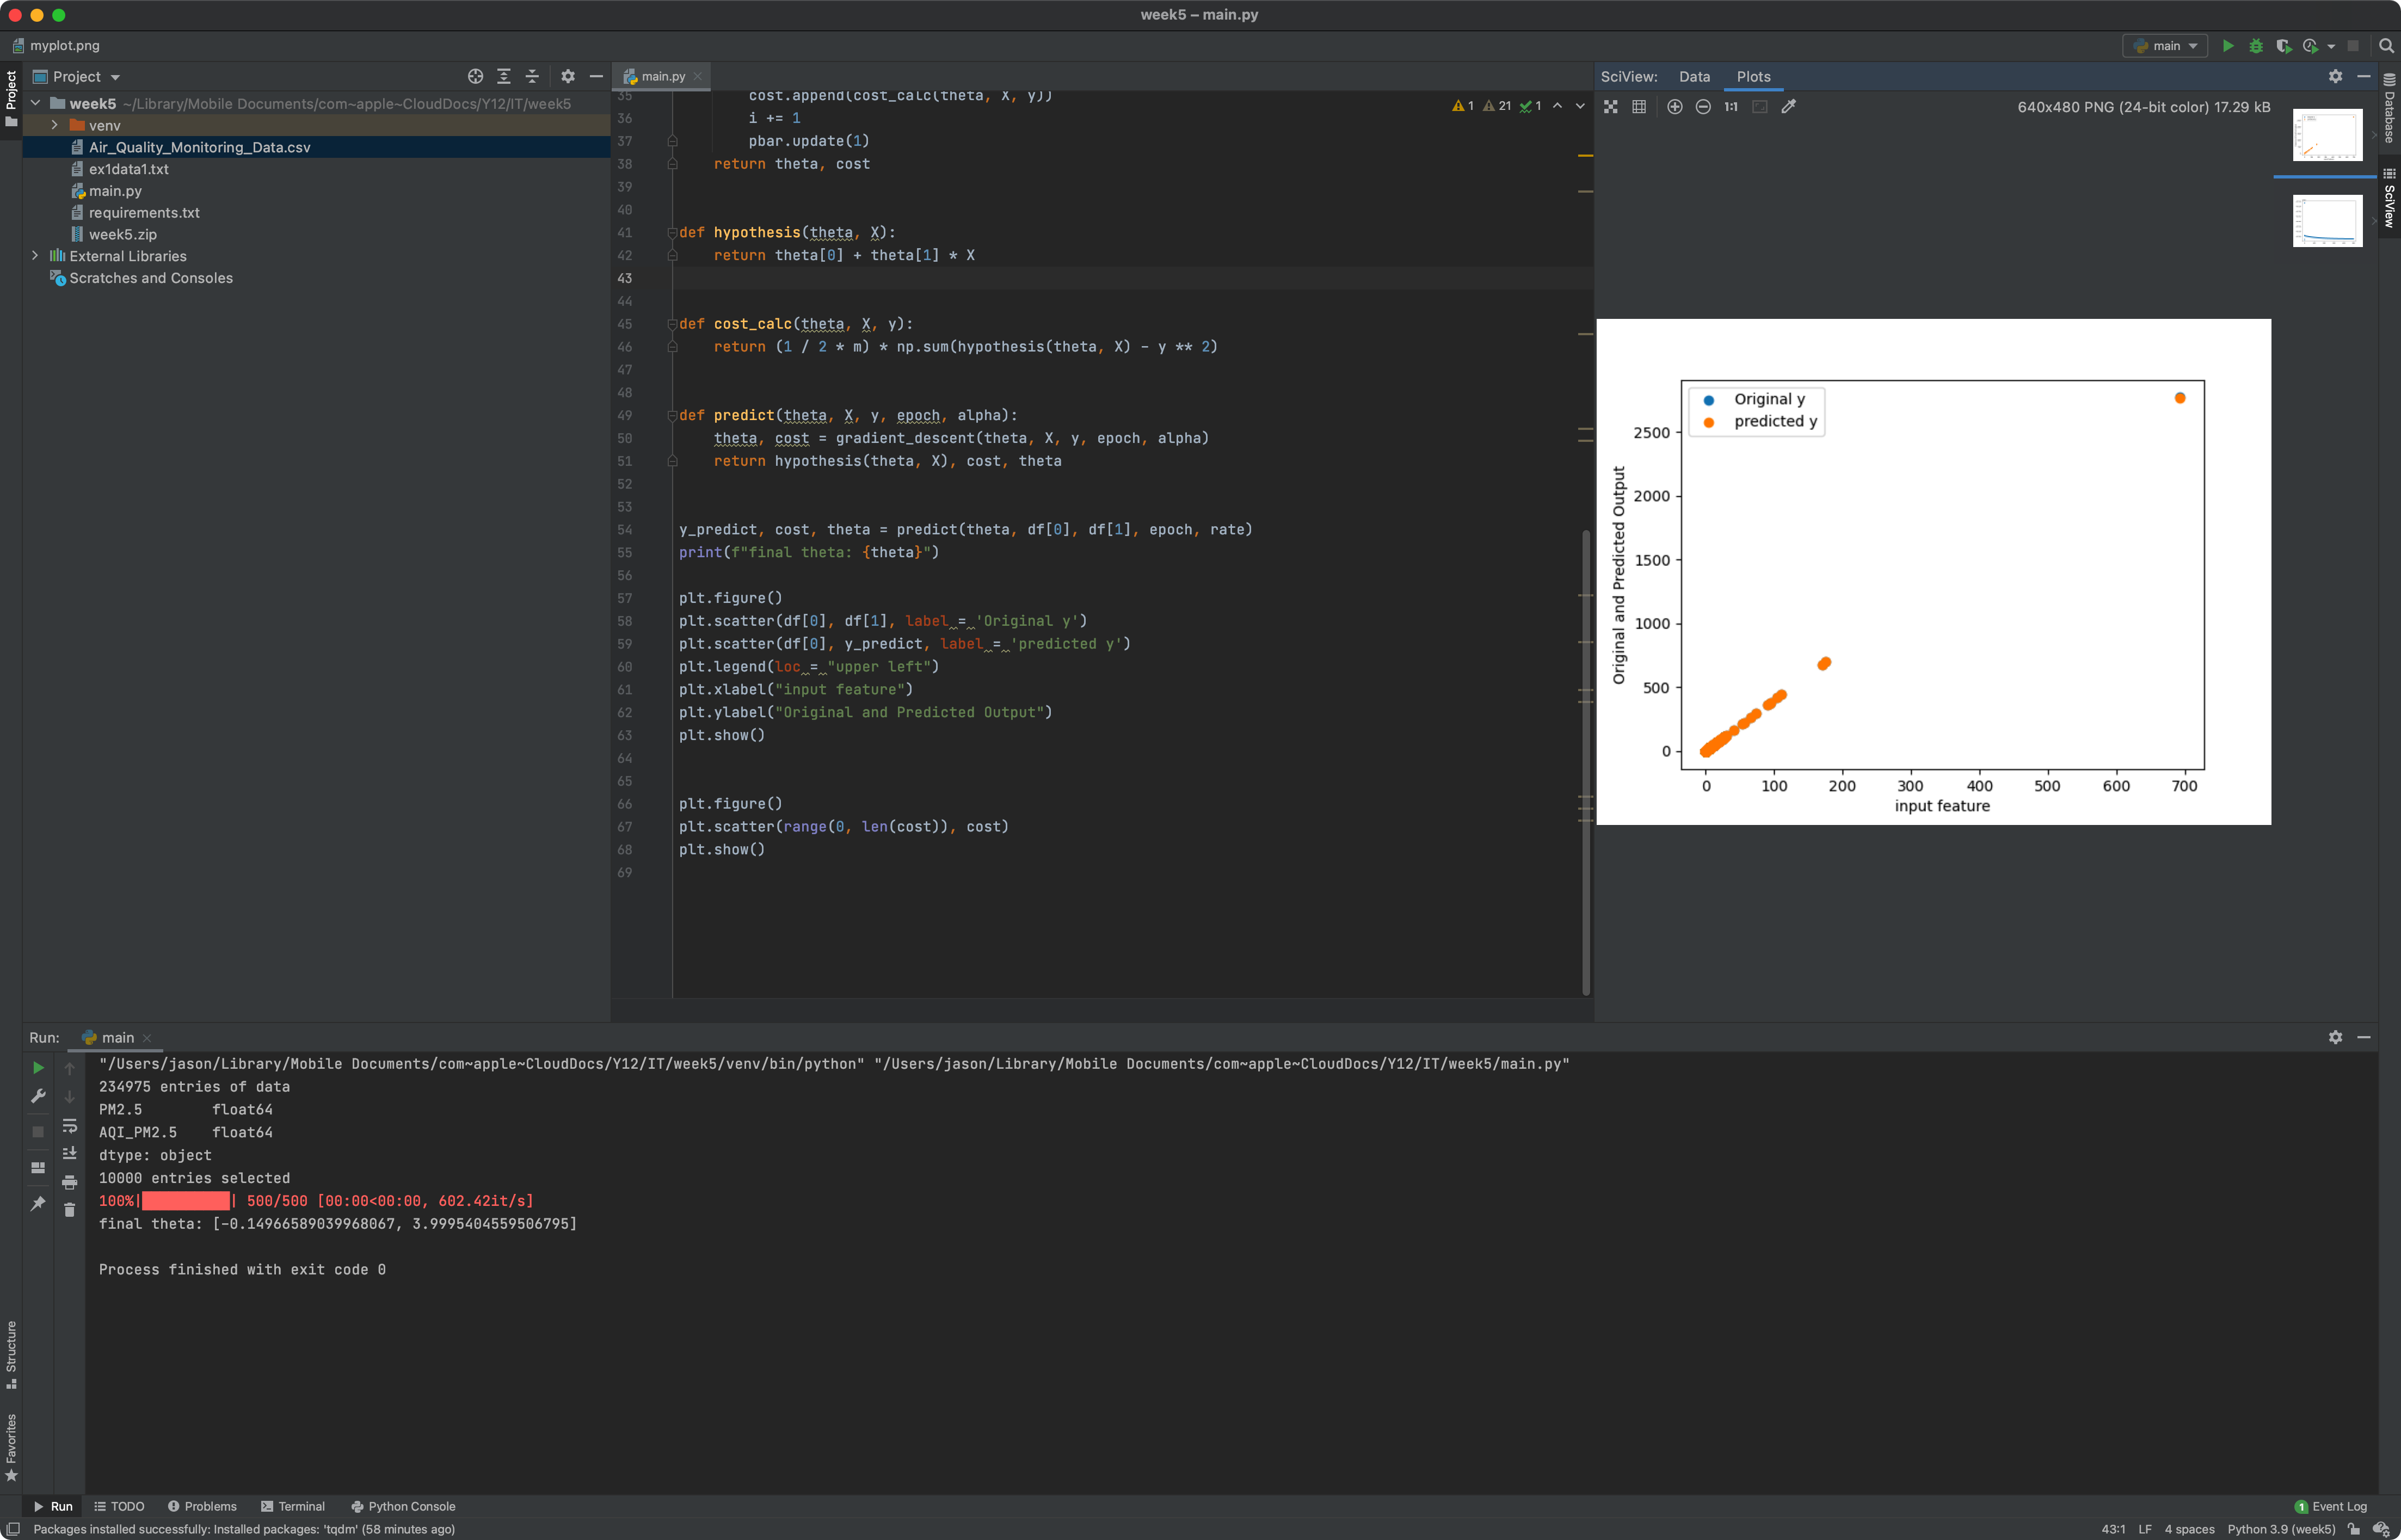This screenshot has width=2401, height=1540.
Task: Hide the SciView panel
Action: click(x=2364, y=77)
